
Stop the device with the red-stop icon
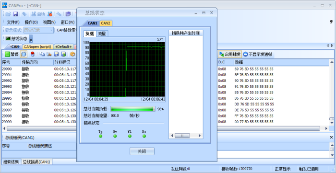coord(50,14)
